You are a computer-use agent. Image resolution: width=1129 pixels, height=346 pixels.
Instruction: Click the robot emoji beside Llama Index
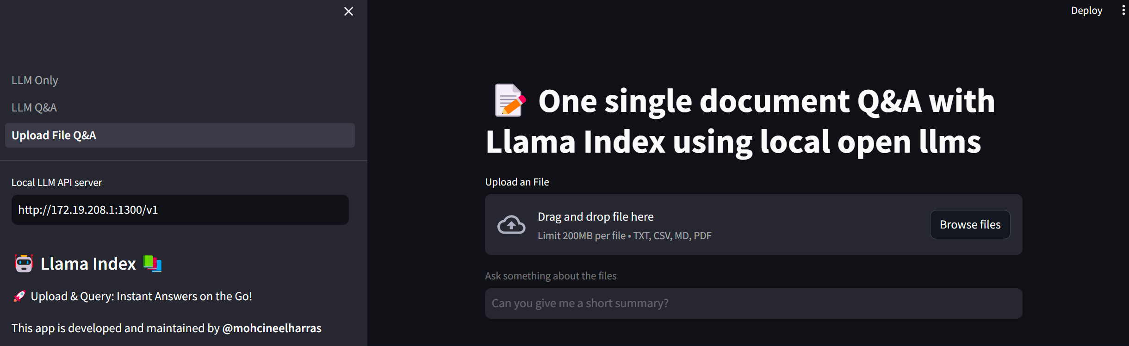(24, 264)
